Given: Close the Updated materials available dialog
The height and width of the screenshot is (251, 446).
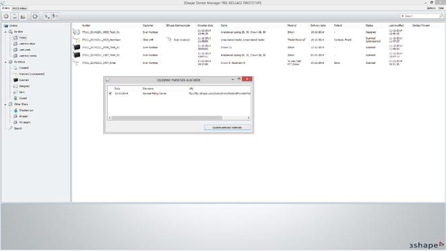Looking at the screenshot, I should pos(247,79).
